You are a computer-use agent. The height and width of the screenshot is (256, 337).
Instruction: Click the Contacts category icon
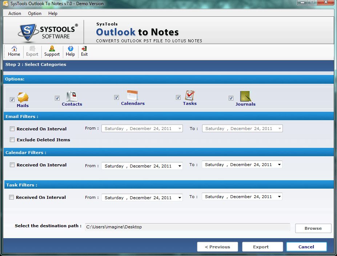(72, 97)
